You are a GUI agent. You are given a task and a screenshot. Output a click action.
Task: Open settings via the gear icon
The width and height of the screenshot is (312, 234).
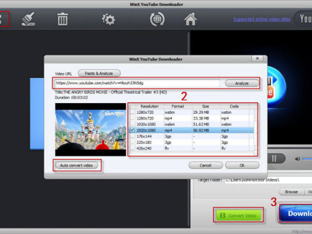tap(109, 19)
